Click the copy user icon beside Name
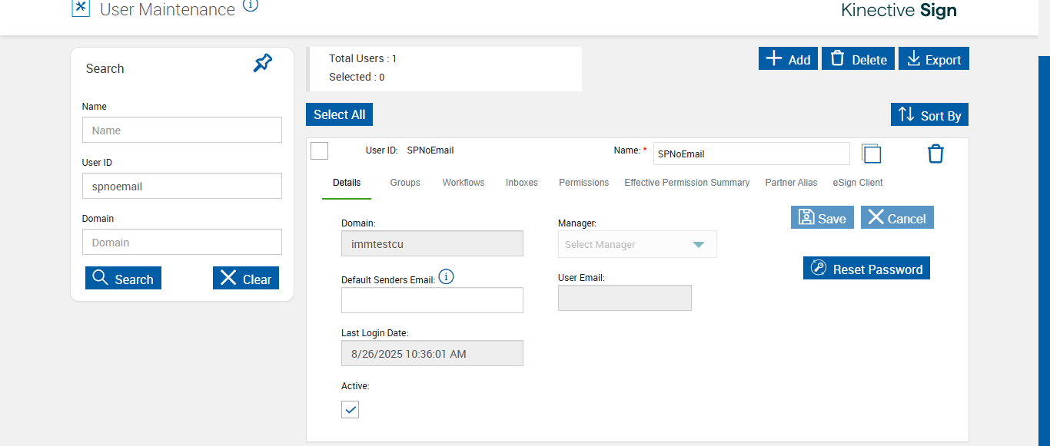The width and height of the screenshot is (1050, 446). [x=871, y=154]
